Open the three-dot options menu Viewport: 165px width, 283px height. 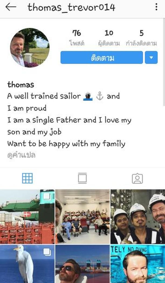[156, 7]
